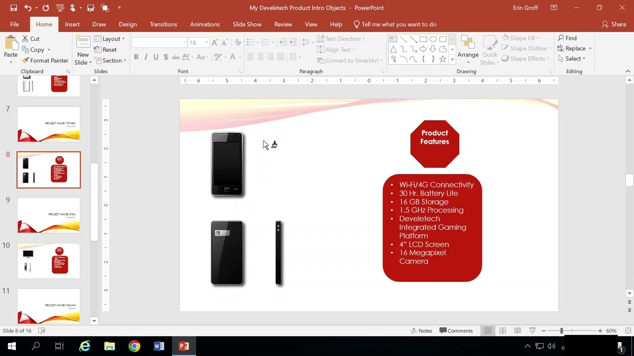Click the Repeat action icon
634x356 pixels.
(46, 8)
